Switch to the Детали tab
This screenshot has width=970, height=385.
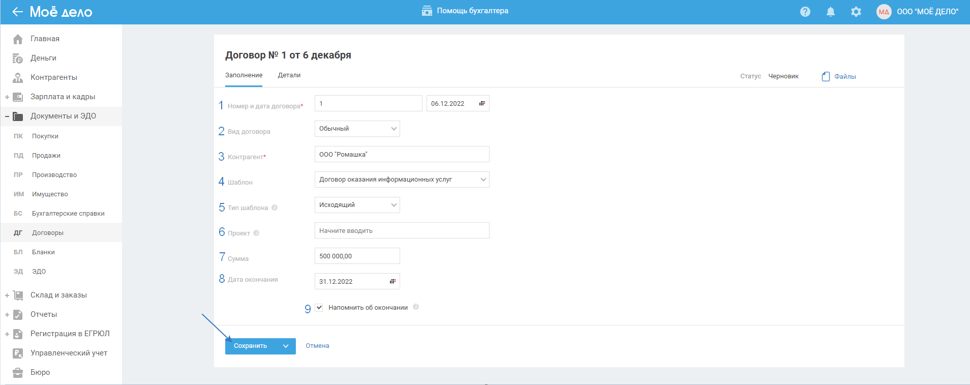[289, 75]
